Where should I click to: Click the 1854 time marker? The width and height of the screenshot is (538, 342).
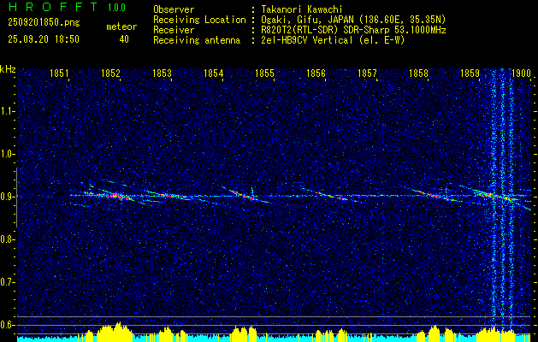213,73
